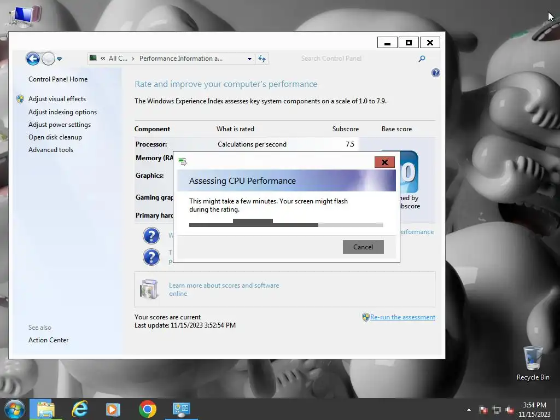Click the refresh button beside address bar

(262, 59)
